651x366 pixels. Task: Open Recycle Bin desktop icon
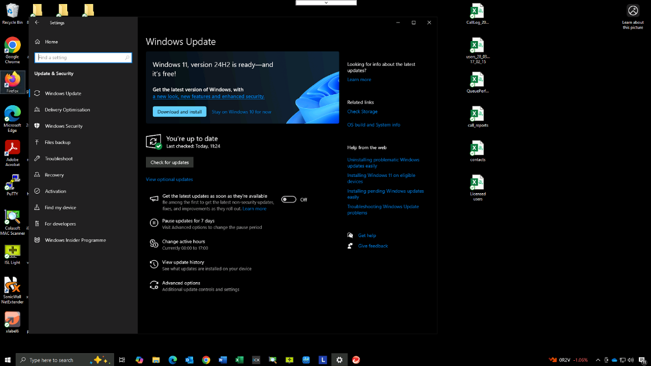tap(13, 14)
